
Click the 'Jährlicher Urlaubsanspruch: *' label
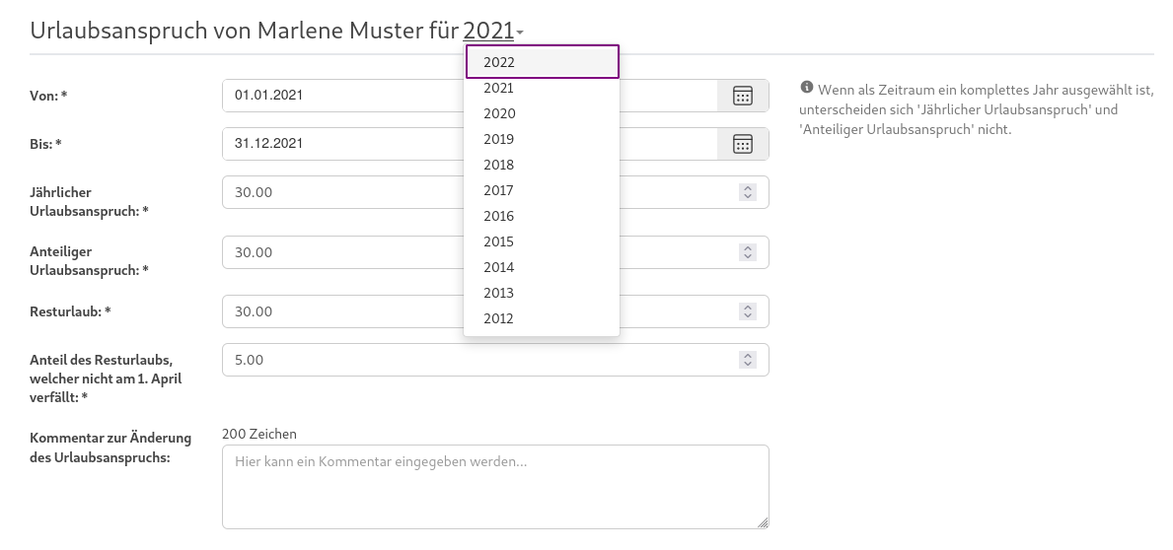coord(89,202)
